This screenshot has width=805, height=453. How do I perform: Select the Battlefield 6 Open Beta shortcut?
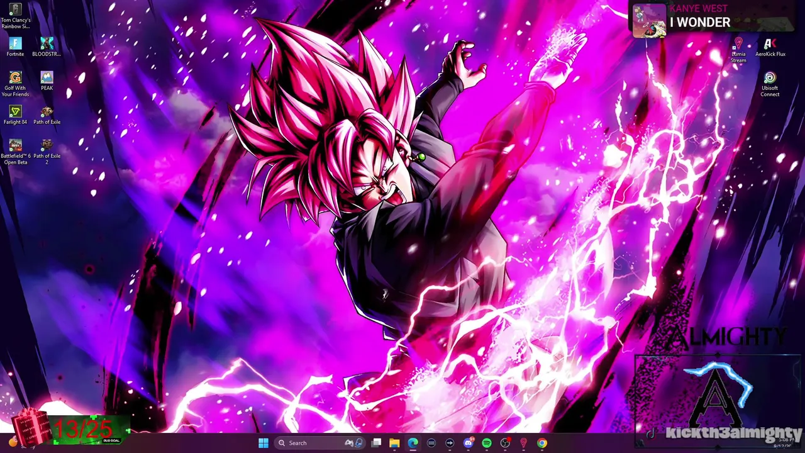point(15,152)
